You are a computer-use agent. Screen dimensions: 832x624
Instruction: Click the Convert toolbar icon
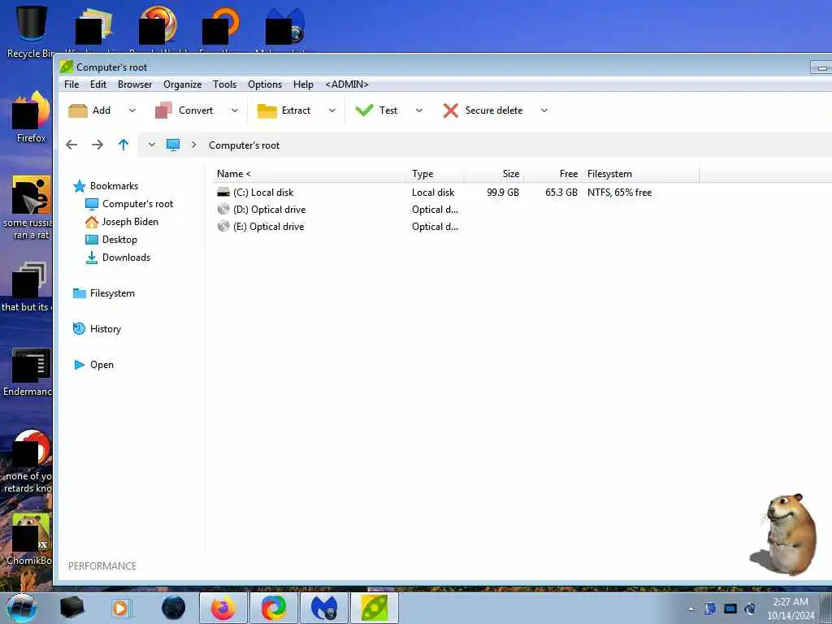coord(163,110)
